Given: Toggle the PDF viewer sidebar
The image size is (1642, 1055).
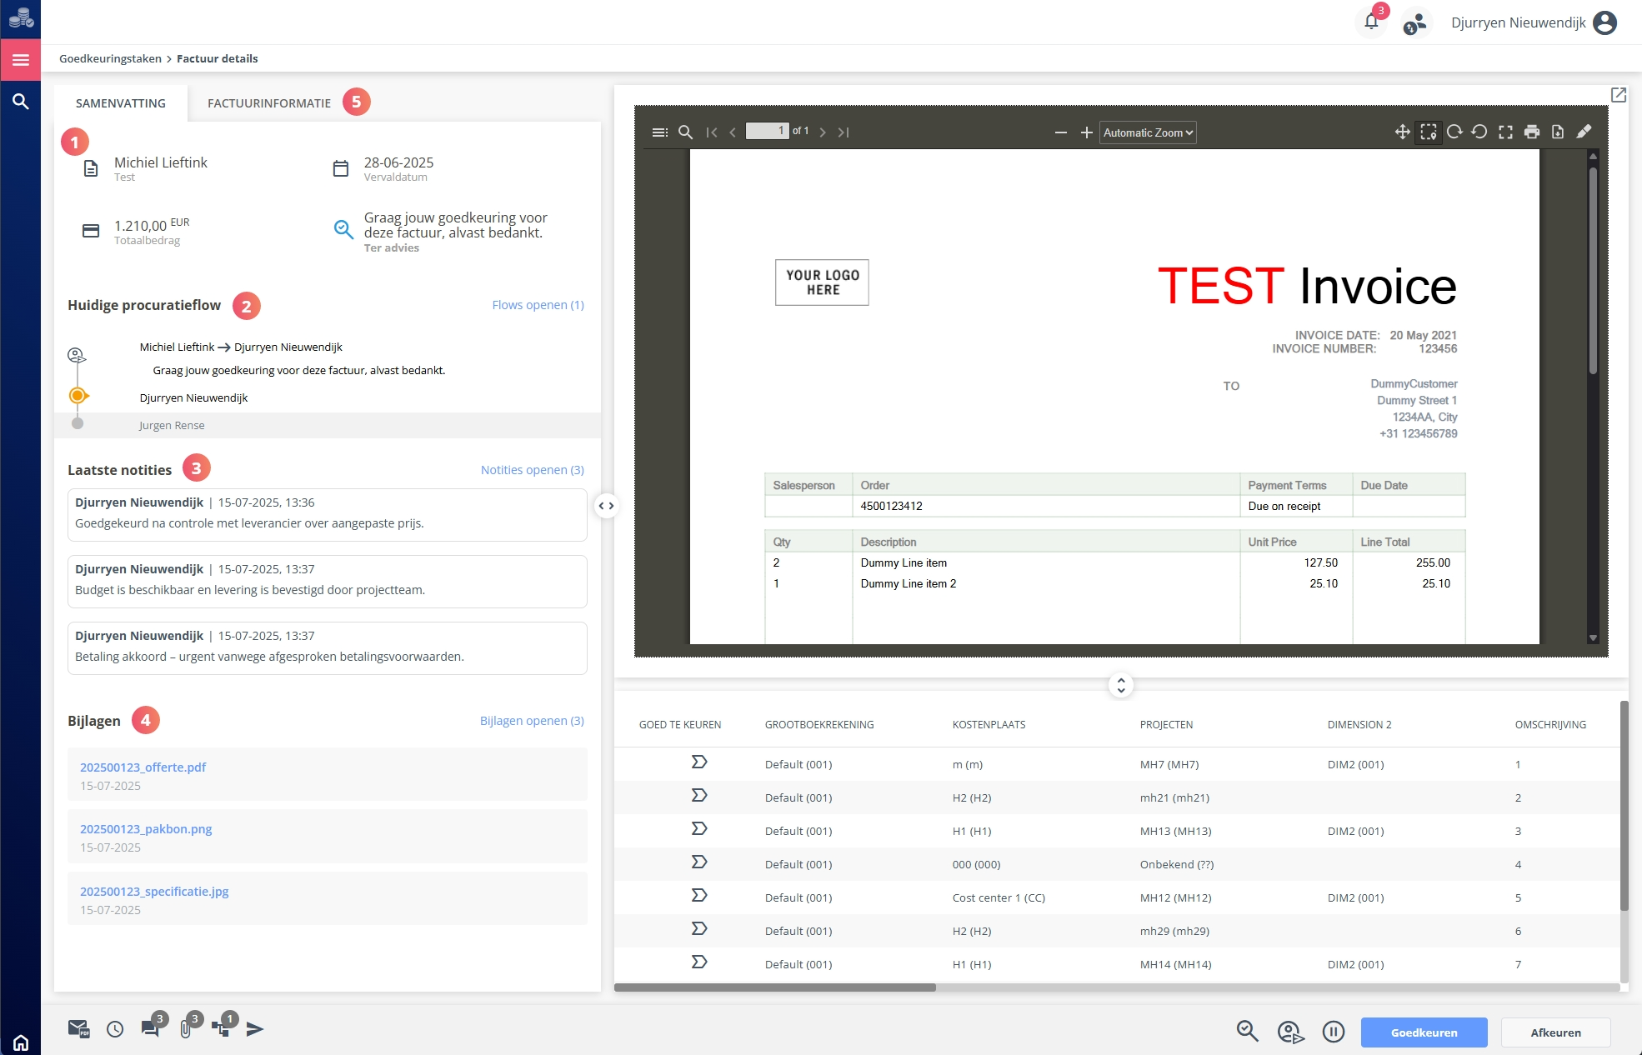Looking at the screenshot, I should [659, 132].
